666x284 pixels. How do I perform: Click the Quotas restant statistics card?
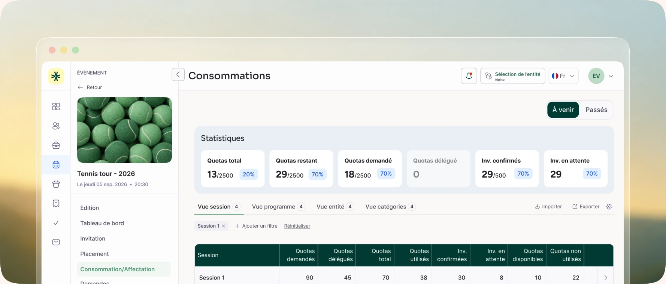coord(301,169)
